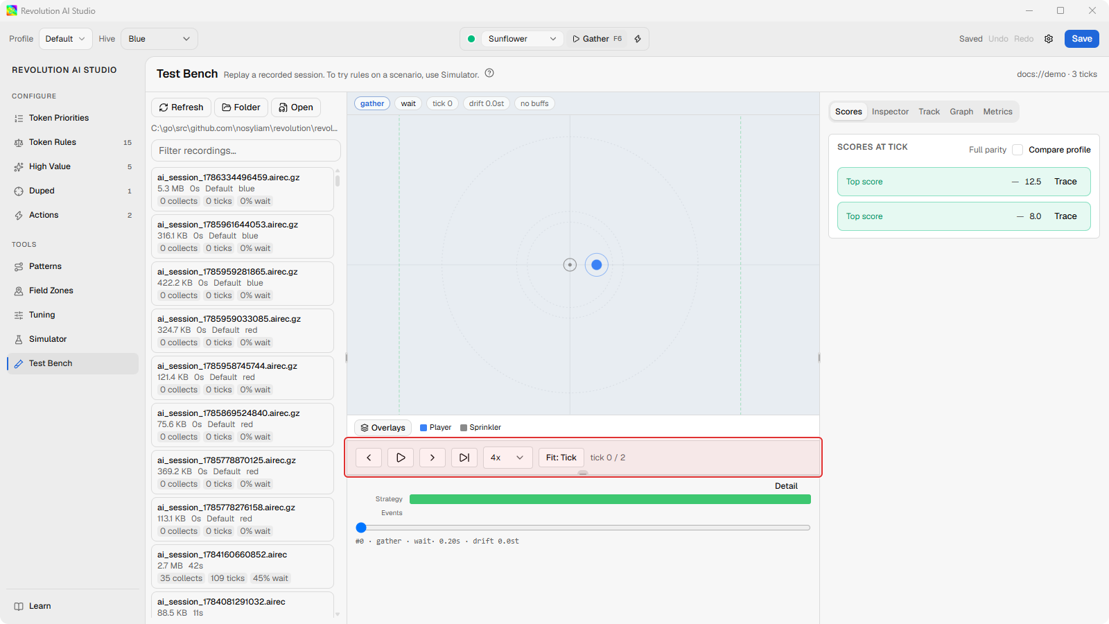Image resolution: width=1109 pixels, height=624 pixels.
Task: Toggle the Compare profile checkbox
Action: (1018, 150)
